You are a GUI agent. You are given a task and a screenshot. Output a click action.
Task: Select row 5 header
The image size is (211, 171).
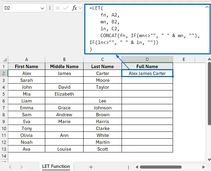coord(4,94)
